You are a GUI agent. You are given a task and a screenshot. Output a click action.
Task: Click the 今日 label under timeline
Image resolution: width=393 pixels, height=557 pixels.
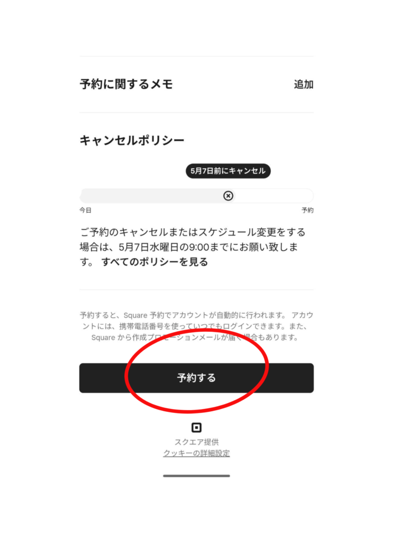coord(85,211)
